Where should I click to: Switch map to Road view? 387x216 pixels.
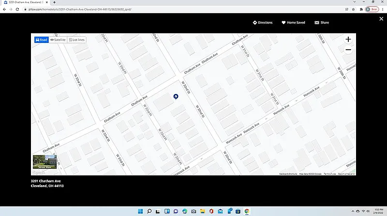coord(41,40)
